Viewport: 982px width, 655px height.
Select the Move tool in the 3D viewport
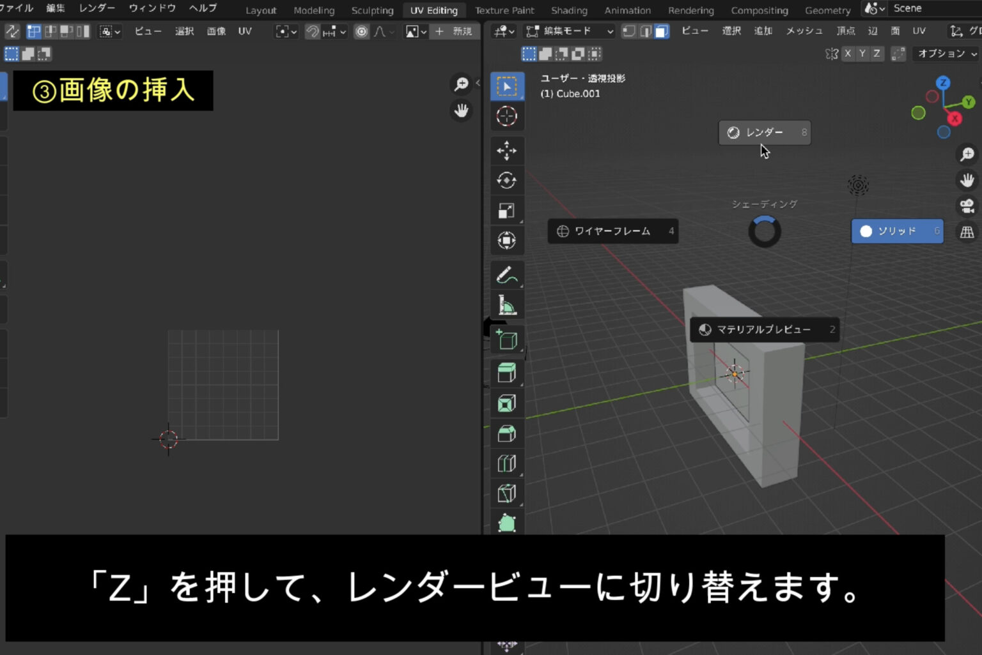pos(507,151)
